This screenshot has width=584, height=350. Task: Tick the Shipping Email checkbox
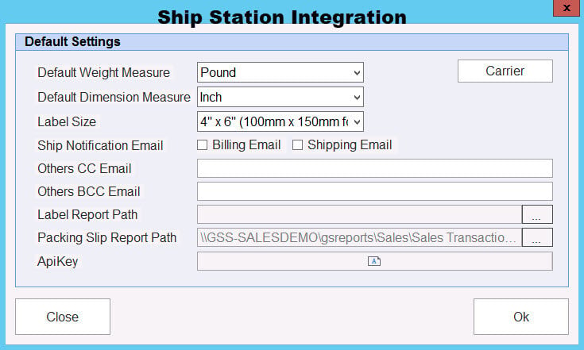pyautogui.click(x=297, y=145)
